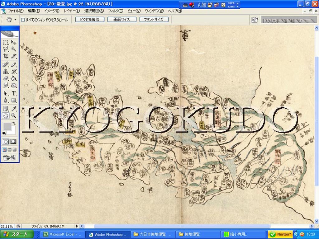Select the Hand tool in toolbox
The width and height of the screenshot is (319, 239).
pos(6,116)
